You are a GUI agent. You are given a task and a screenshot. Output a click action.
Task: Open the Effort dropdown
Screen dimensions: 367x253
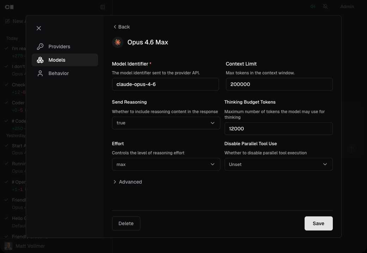(x=166, y=164)
